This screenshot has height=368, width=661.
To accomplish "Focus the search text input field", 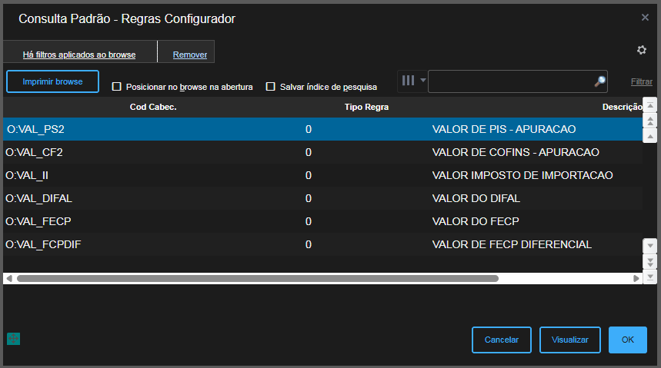I will tap(509, 81).
